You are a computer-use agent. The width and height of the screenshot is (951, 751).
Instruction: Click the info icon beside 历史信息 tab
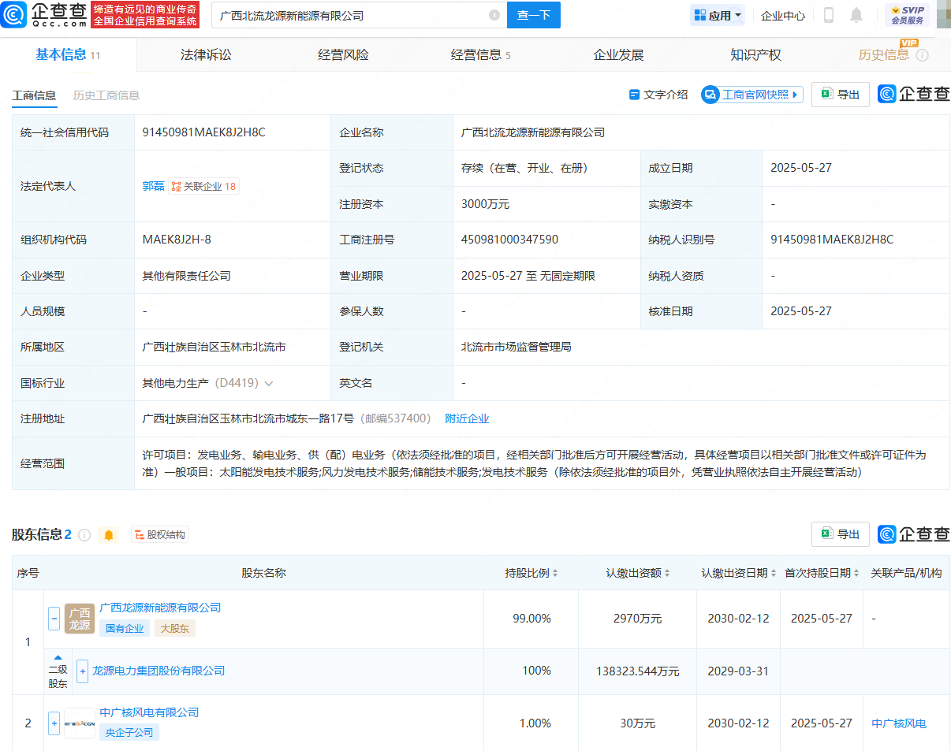[922, 55]
